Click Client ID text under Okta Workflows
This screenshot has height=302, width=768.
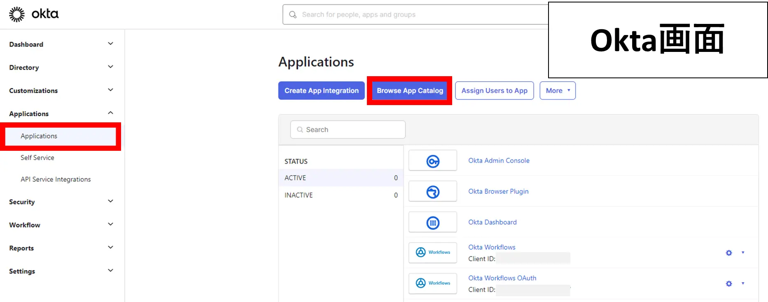[x=481, y=259]
